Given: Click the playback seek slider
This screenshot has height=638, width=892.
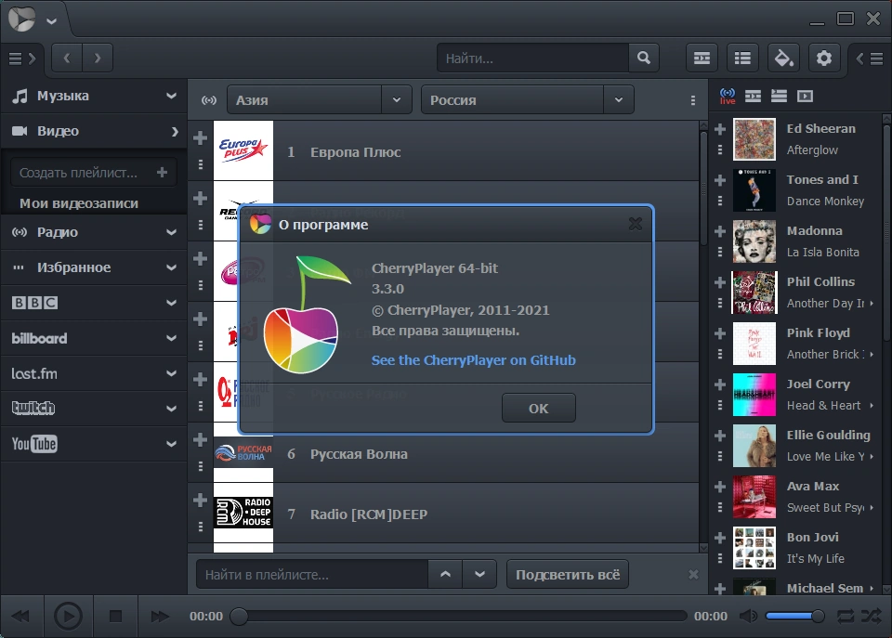Looking at the screenshot, I should pos(460,617).
